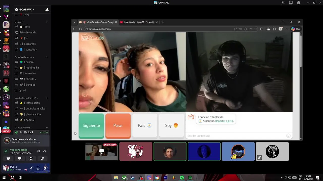Add channel to Canales de texto
Viewport: 323px width, 181px height.
coord(47,57)
